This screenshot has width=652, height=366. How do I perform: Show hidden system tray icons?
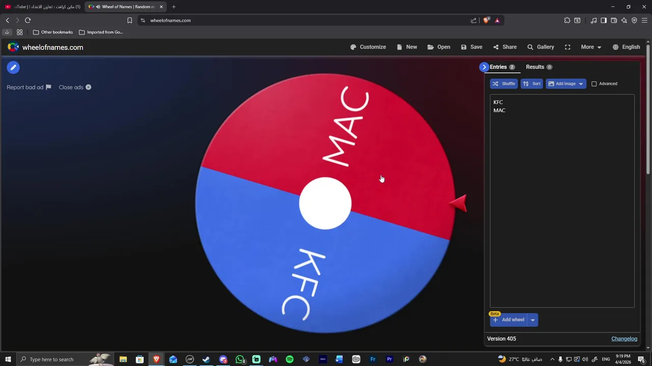pos(552,359)
